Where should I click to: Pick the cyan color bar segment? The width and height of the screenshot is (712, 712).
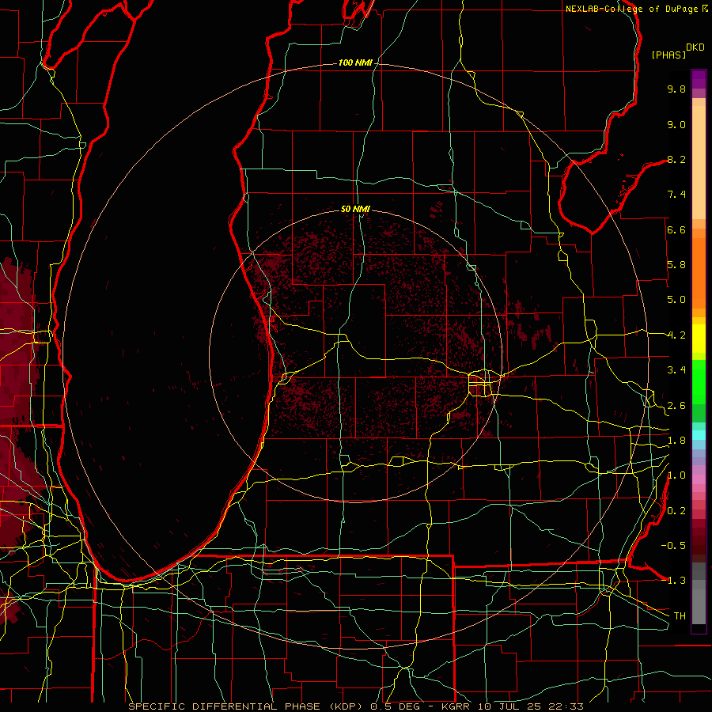(699, 435)
